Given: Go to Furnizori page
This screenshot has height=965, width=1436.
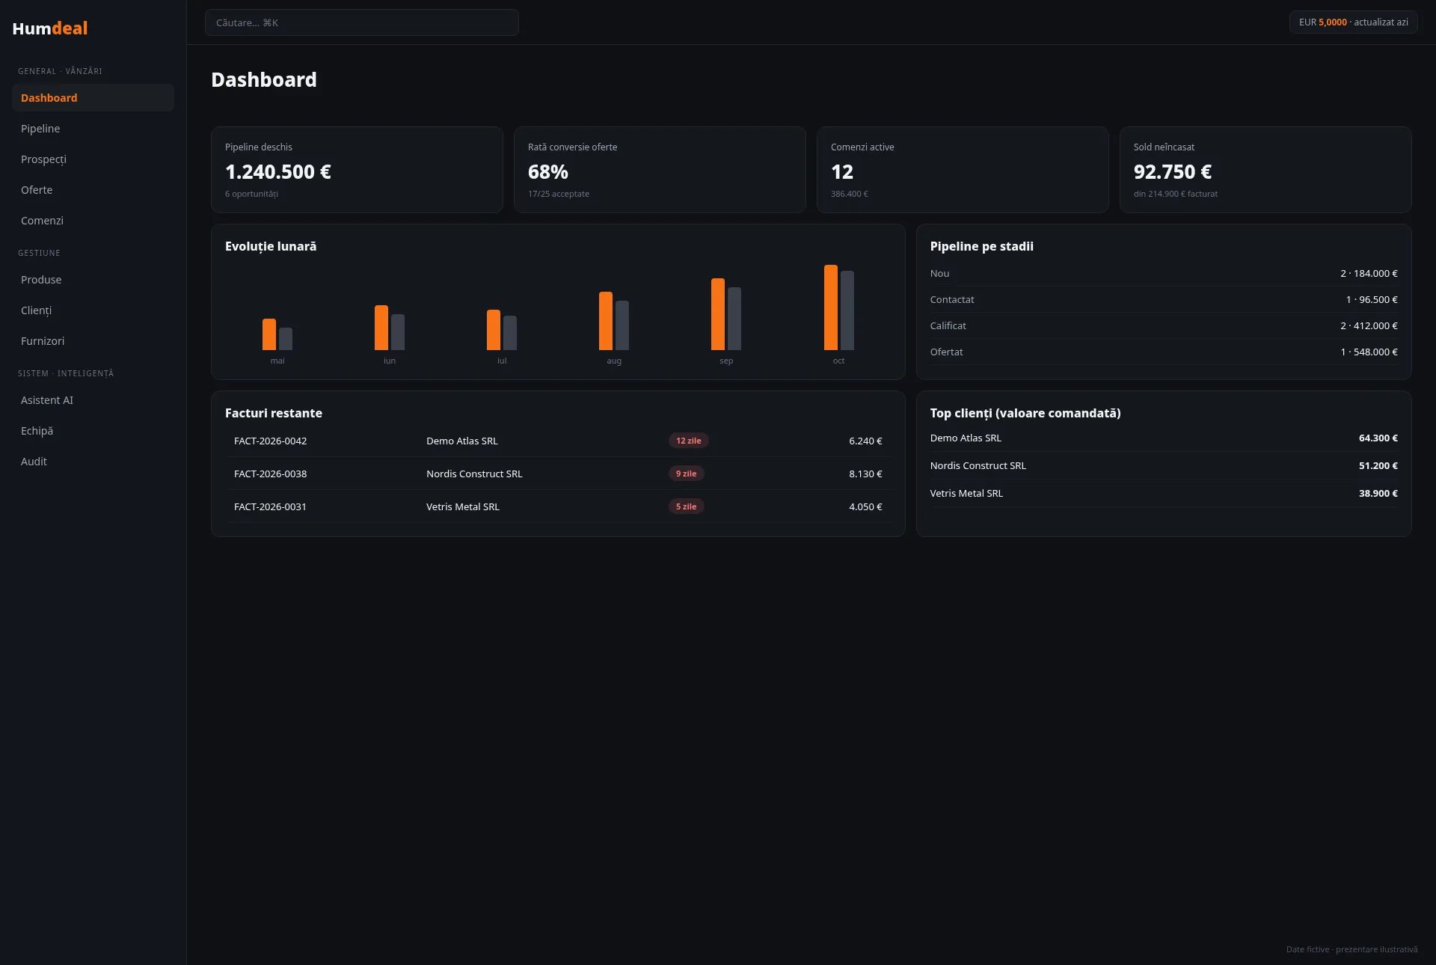Looking at the screenshot, I should coord(93,341).
